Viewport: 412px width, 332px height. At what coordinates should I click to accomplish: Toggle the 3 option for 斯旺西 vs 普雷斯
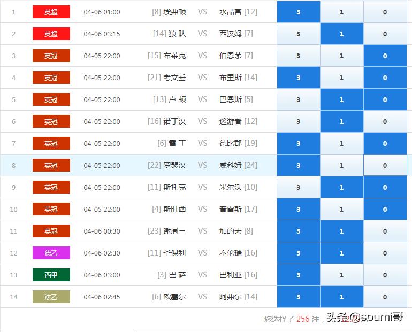tap(299, 209)
